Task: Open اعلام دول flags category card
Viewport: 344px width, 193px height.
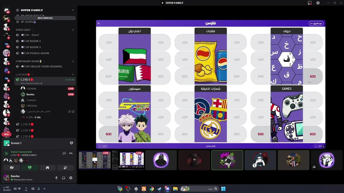Action: (x=134, y=56)
